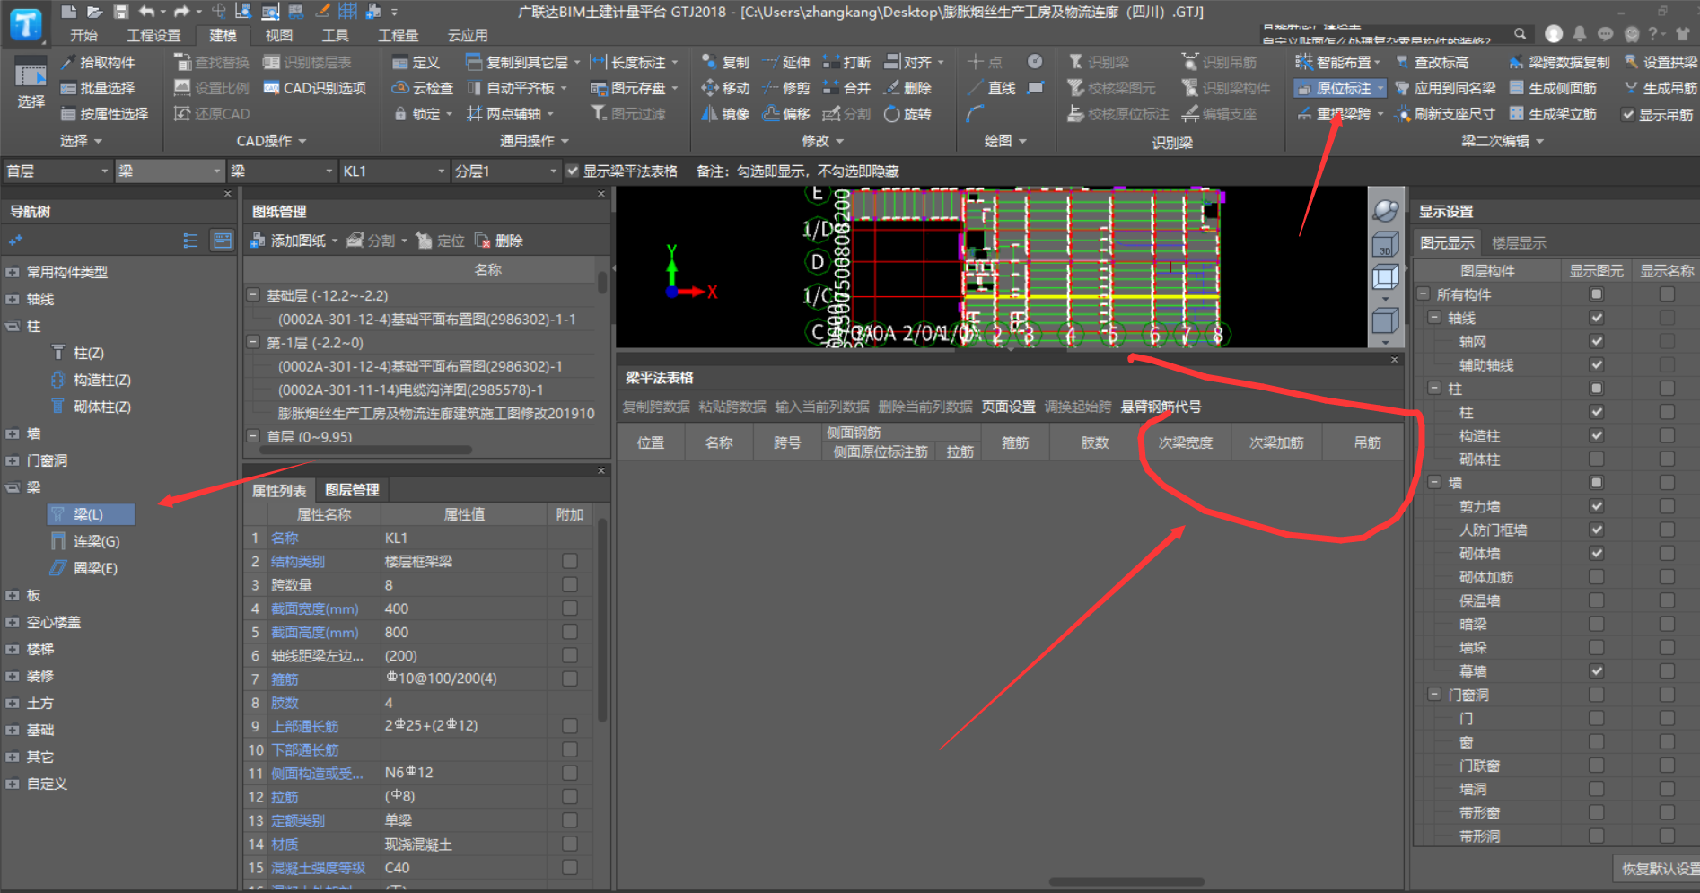Collapse 门窗洞 group in 显示设置
Screen dimensions: 1700x893
pyautogui.click(x=1434, y=694)
